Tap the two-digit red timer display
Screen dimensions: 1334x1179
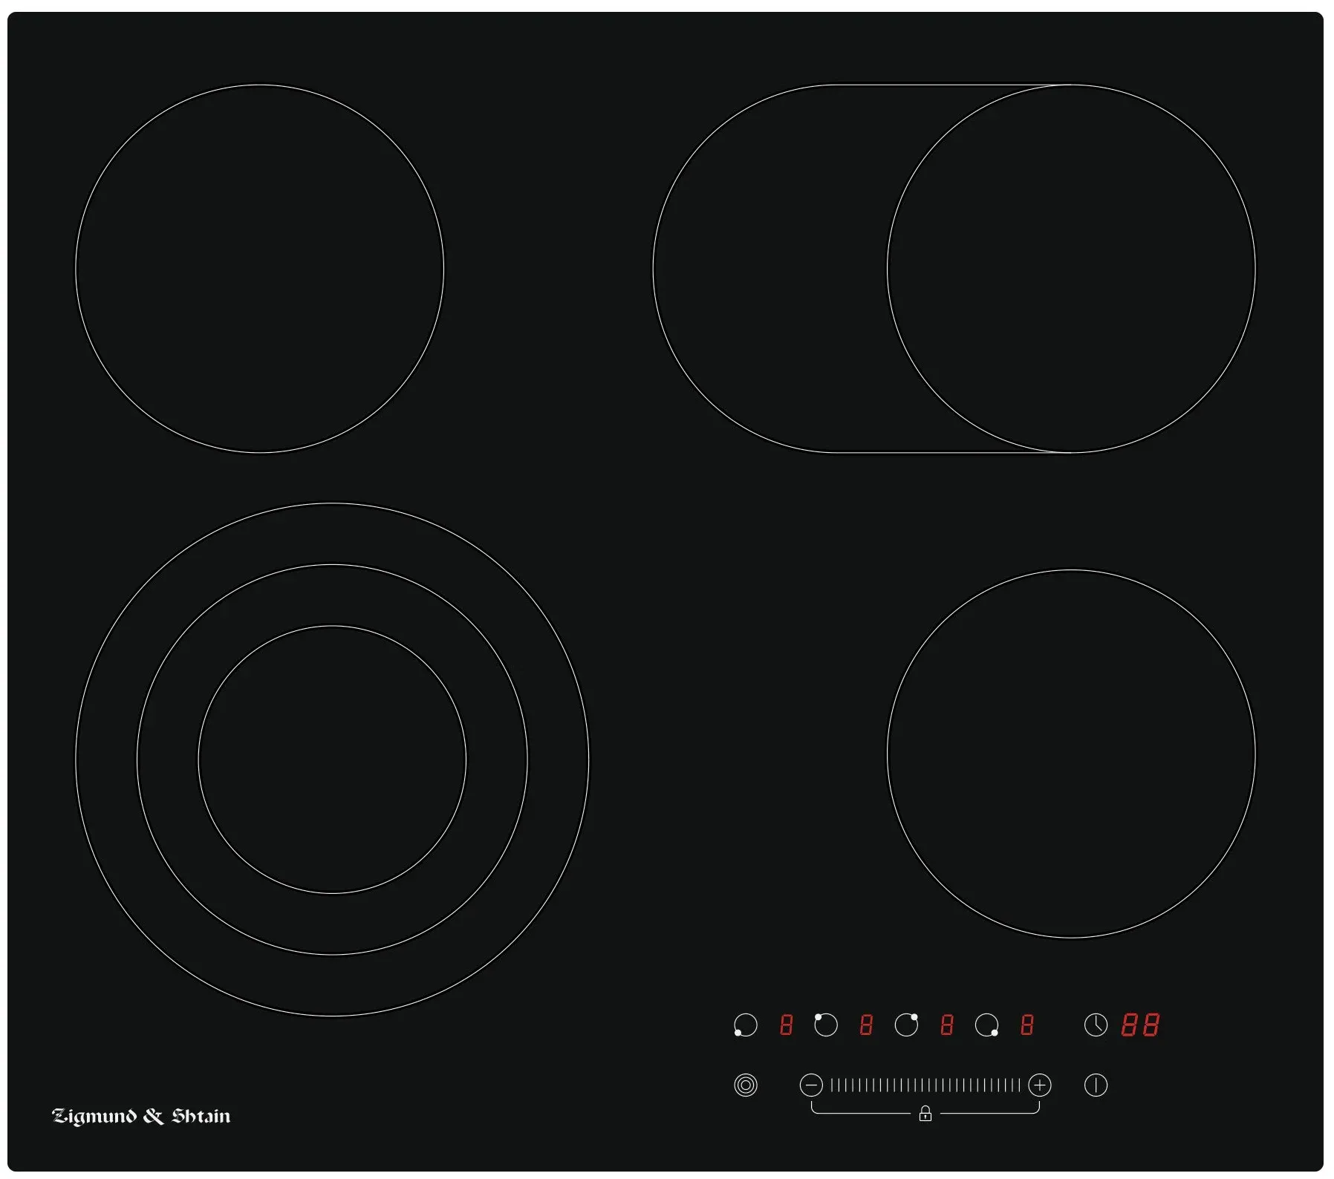coord(1140,1025)
